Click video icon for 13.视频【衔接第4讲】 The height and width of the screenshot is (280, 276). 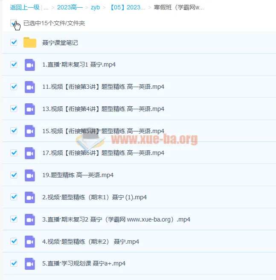[x=30, y=109]
